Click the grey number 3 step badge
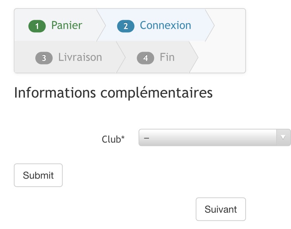 [44, 58]
